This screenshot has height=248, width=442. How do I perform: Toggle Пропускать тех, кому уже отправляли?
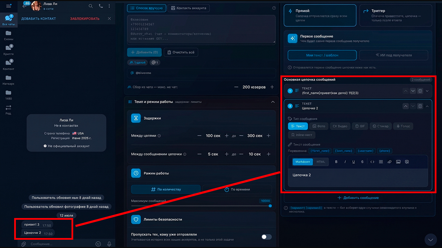pos(267,237)
